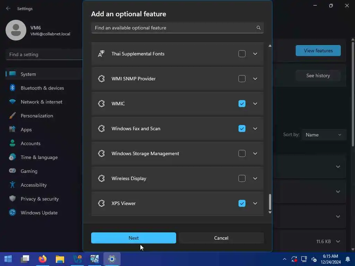
Task: Show hidden system tray icons
Action: (285, 259)
